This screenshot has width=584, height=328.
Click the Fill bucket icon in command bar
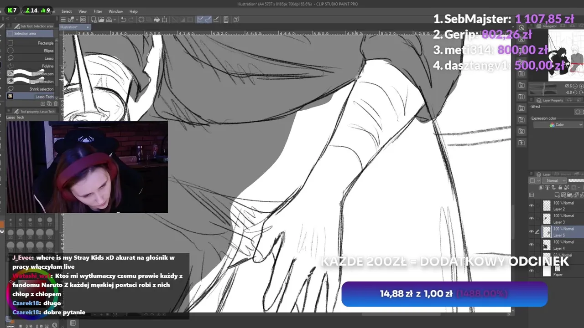pyautogui.click(x=156, y=20)
